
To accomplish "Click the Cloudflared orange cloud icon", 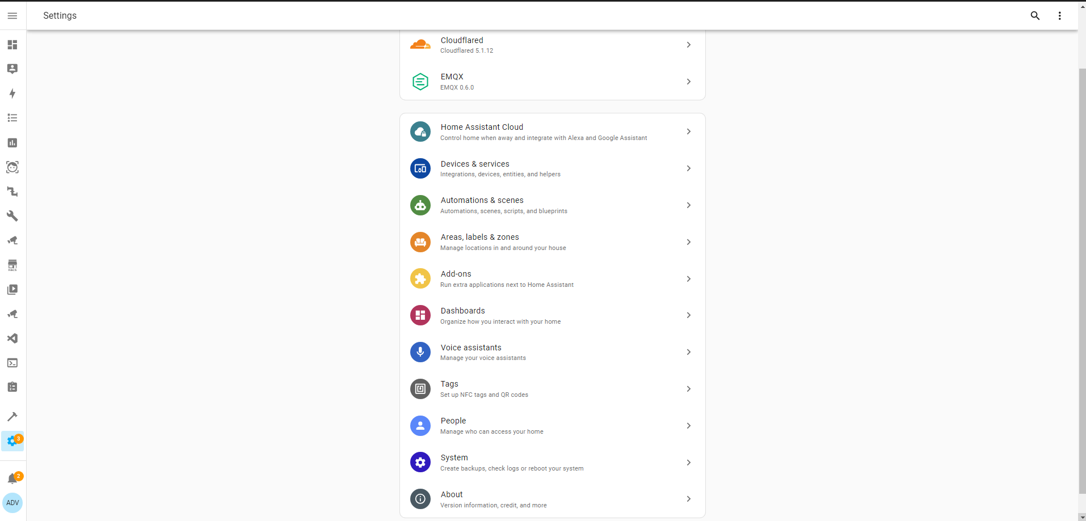I will 420,45.
